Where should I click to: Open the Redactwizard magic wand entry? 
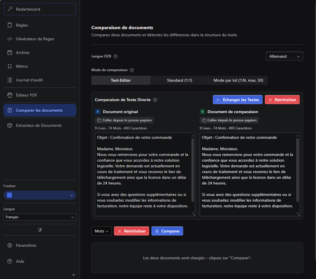(x=40, y=9)
